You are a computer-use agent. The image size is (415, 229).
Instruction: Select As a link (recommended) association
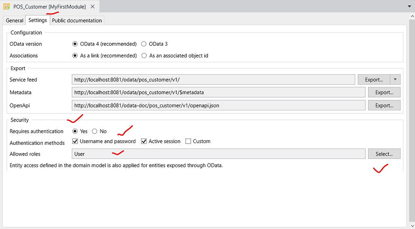click(x=75, y=56)
